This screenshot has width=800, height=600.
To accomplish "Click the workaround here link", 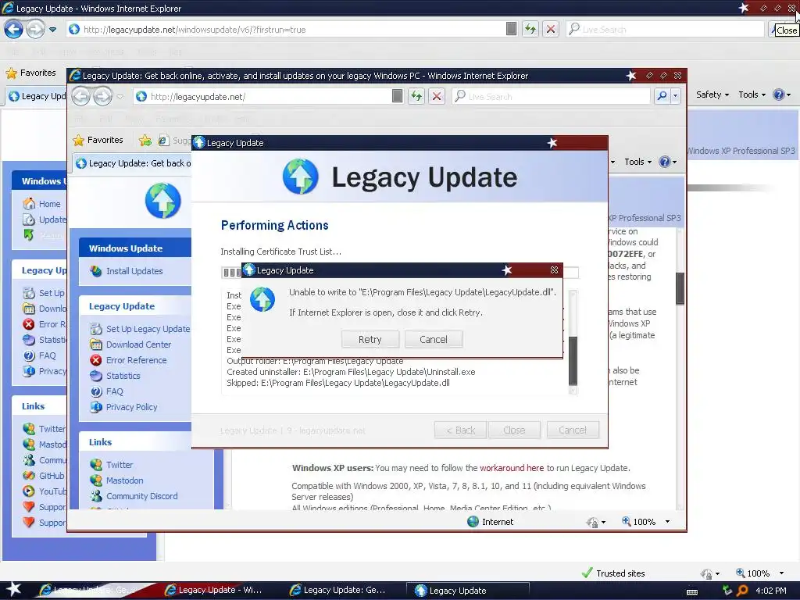I will [512, 468].
